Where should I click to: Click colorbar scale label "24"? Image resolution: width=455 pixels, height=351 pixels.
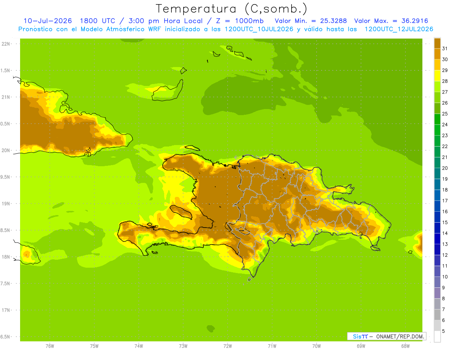[445, 125]
